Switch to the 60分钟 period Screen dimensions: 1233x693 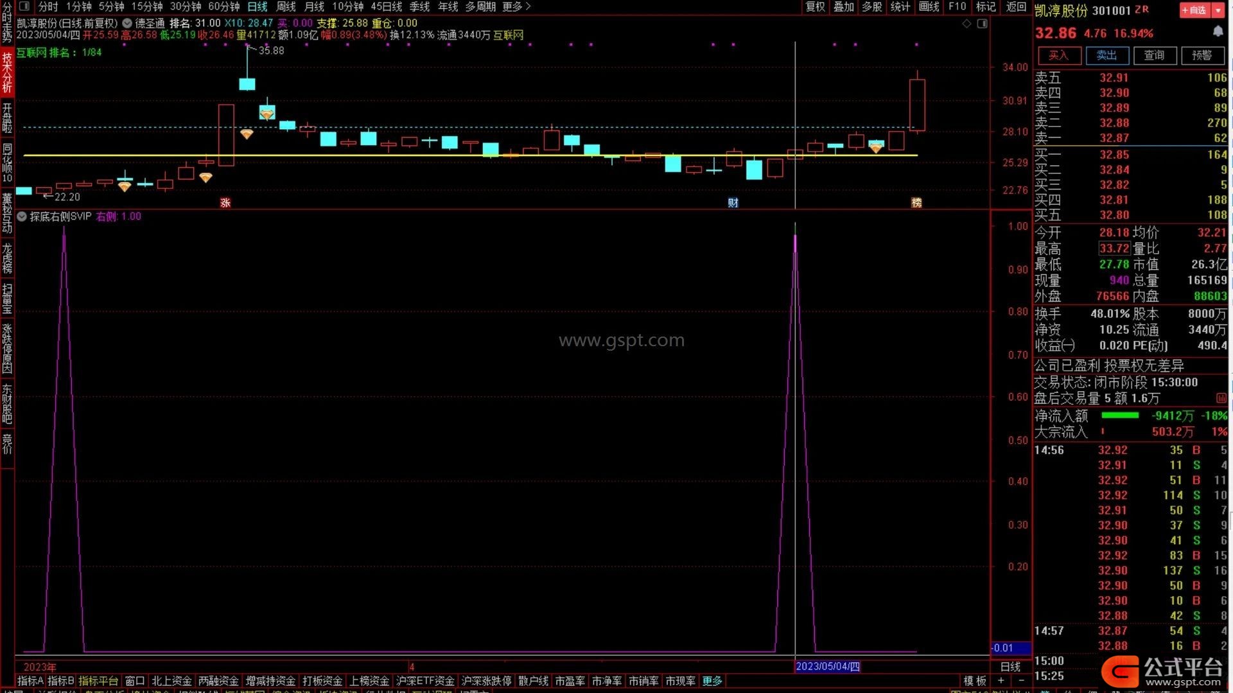[x=224, y=6]
